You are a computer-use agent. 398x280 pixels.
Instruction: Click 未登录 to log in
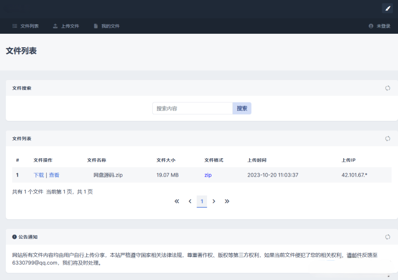tap(383, 26)
